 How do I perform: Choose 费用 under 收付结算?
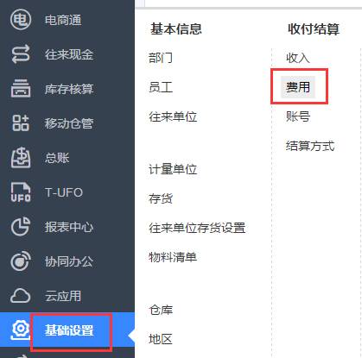click(298, 87)
